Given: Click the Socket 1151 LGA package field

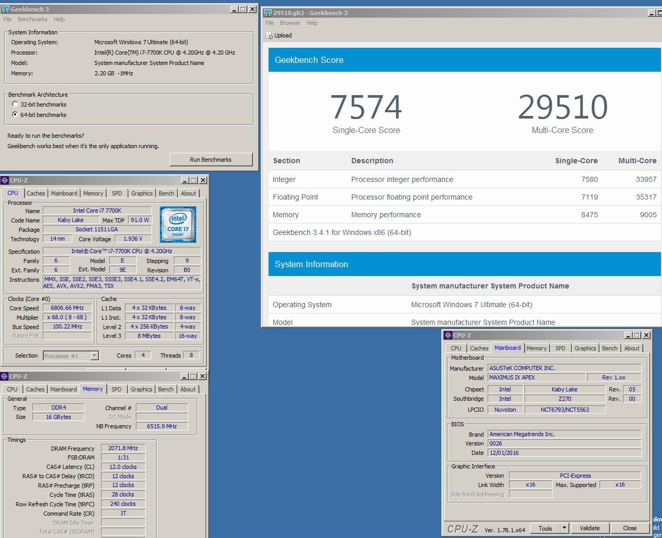Looking at the screenshot, I should pyautogui.click(x=97, y=229).
